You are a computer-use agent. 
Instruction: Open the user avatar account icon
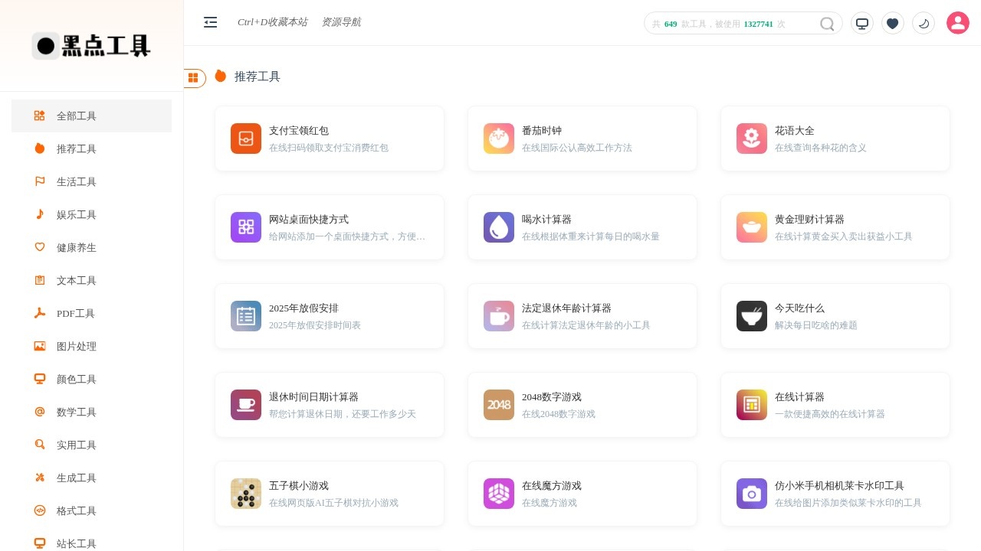coord(958,23)
